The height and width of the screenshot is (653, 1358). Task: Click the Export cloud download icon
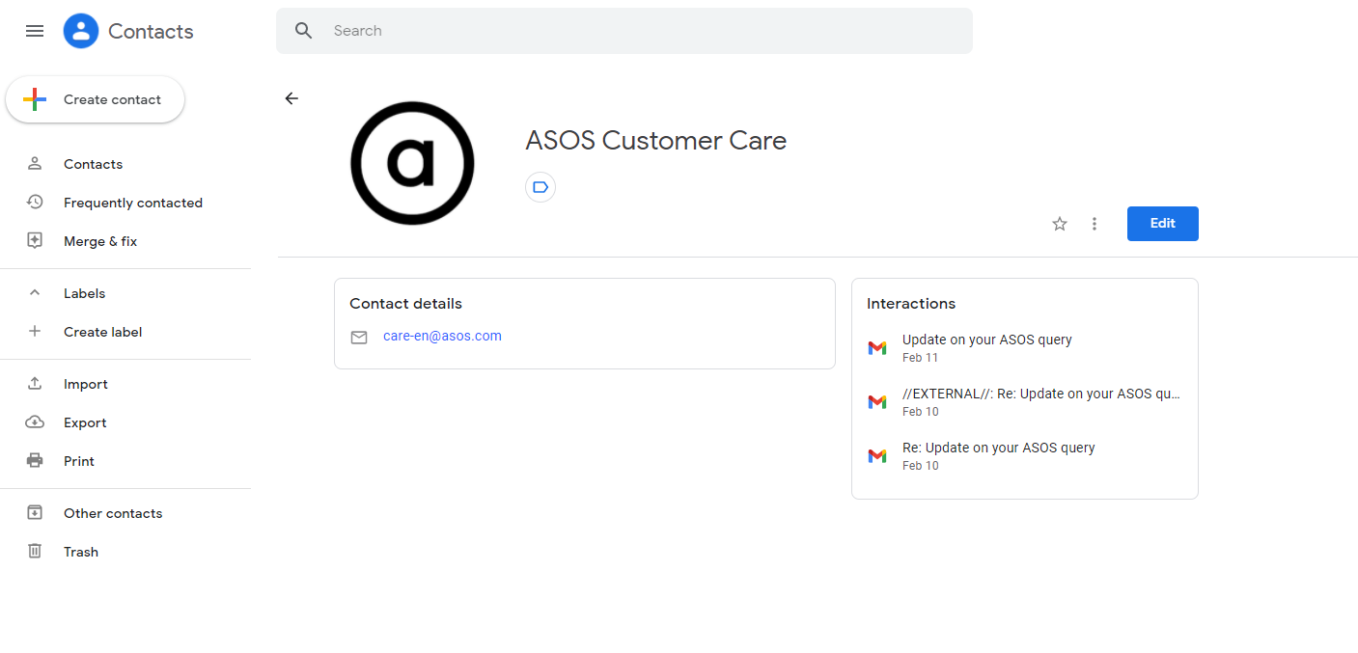35,422
